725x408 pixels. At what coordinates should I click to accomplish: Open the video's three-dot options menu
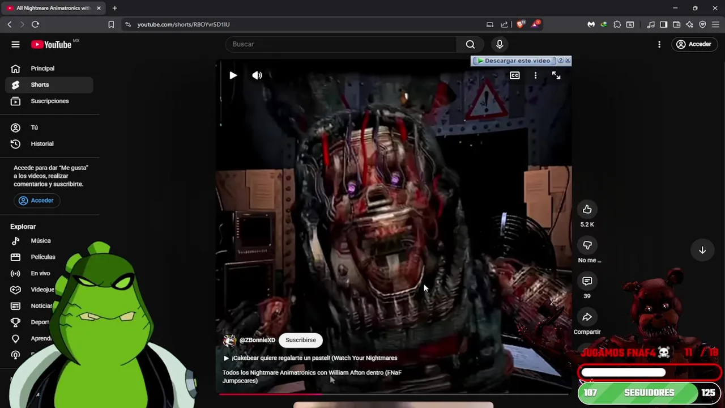pos(535,75)
